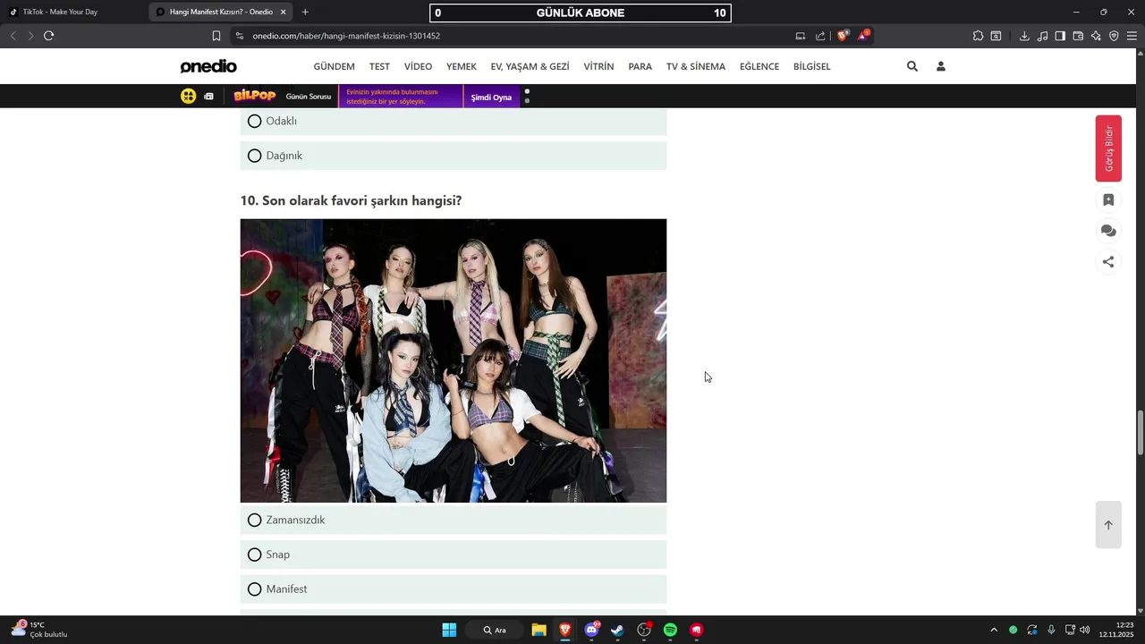
Task: Click the address bar URL field
Action: (519, 36)
